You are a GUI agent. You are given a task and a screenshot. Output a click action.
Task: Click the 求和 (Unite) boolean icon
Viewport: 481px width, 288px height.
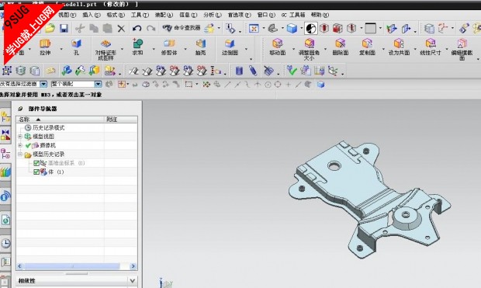pyautogui.click(x=137, y=44)
